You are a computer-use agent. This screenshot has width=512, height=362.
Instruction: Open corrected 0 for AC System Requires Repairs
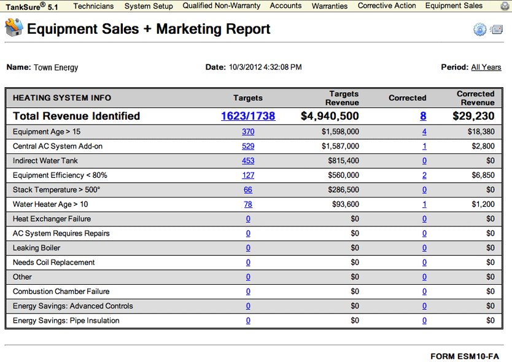pos(424,233)
